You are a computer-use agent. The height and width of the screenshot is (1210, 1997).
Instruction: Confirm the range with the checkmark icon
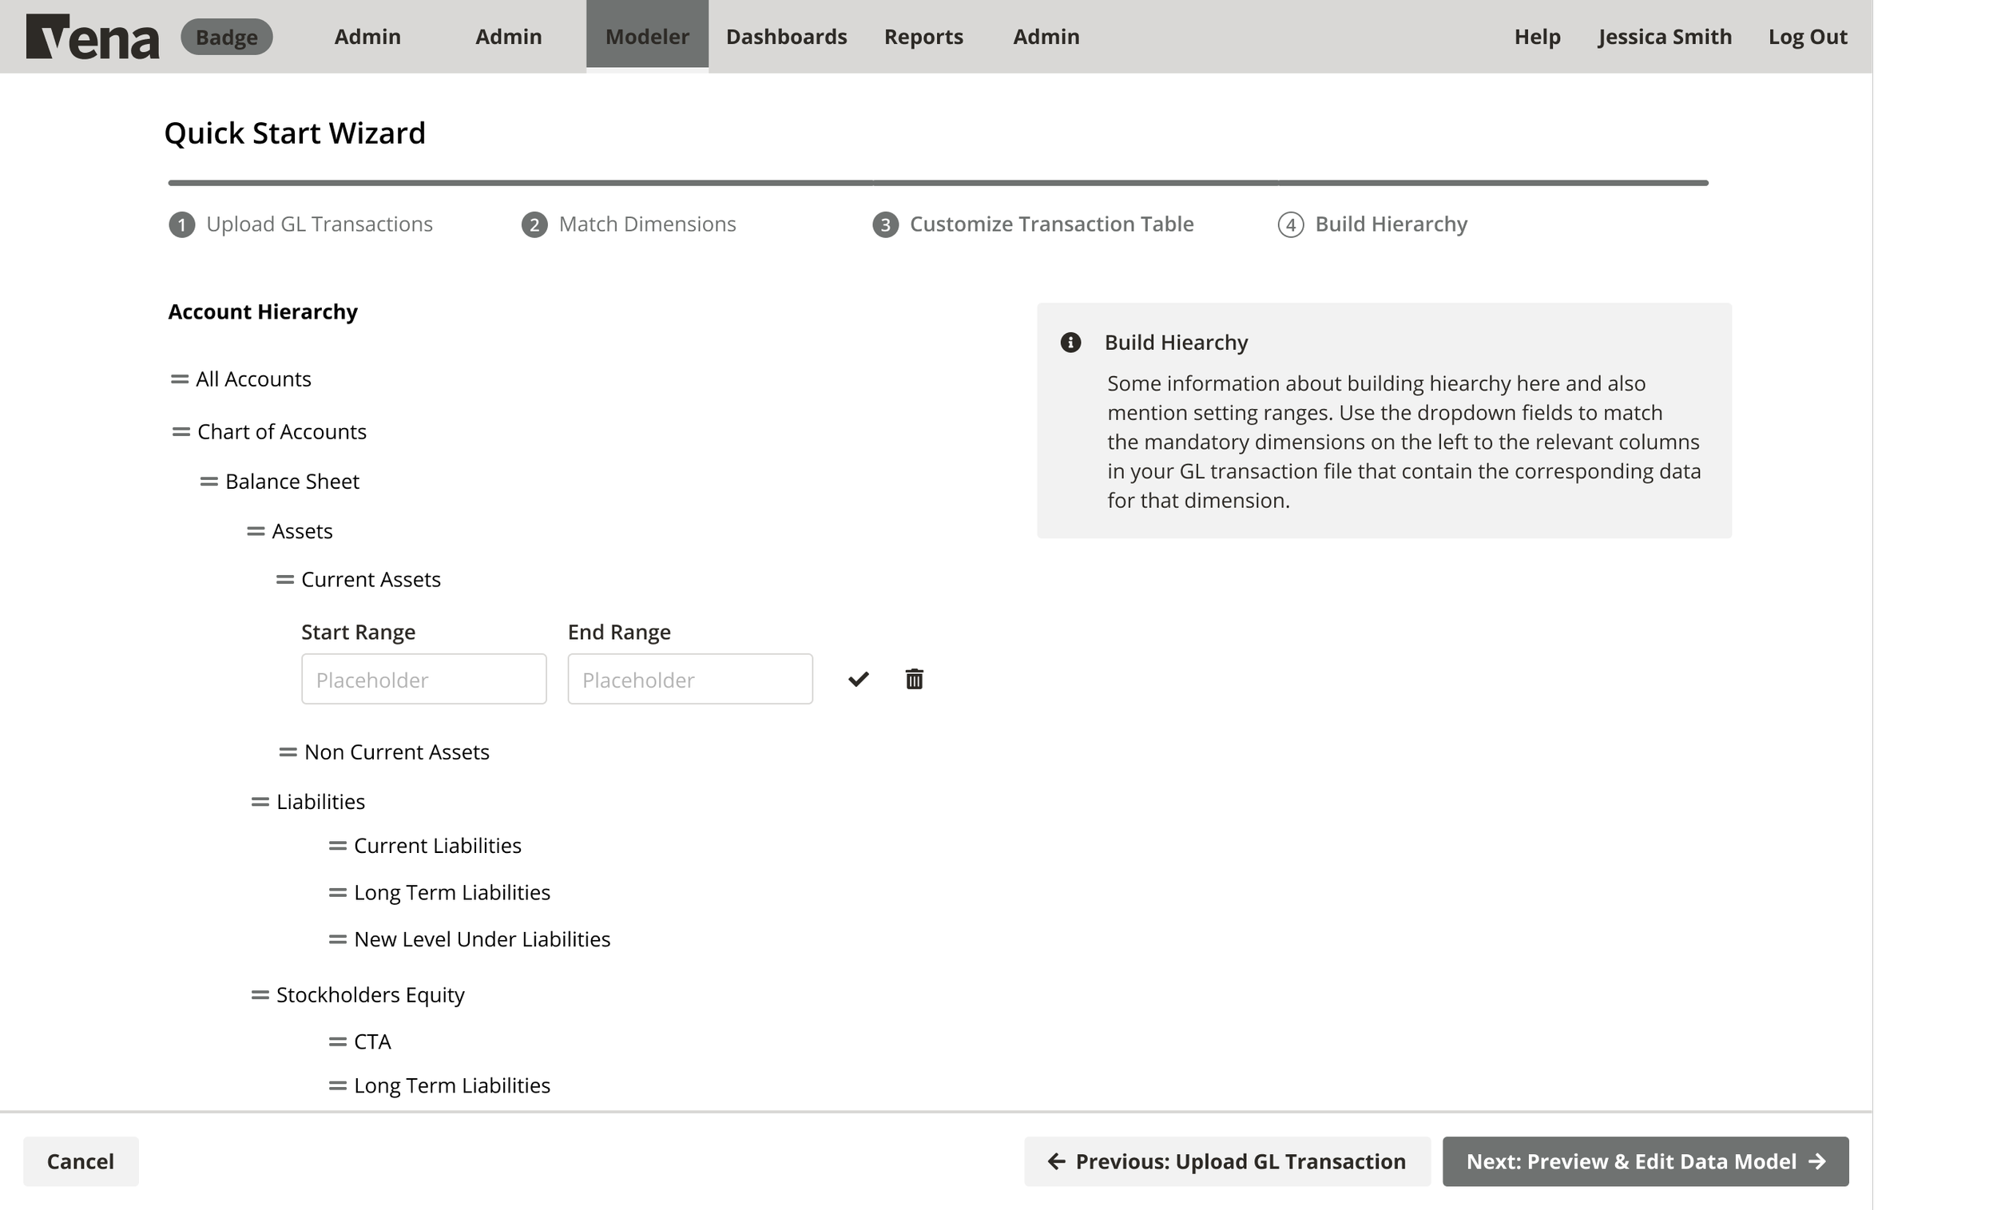click(x=858, y=679)
